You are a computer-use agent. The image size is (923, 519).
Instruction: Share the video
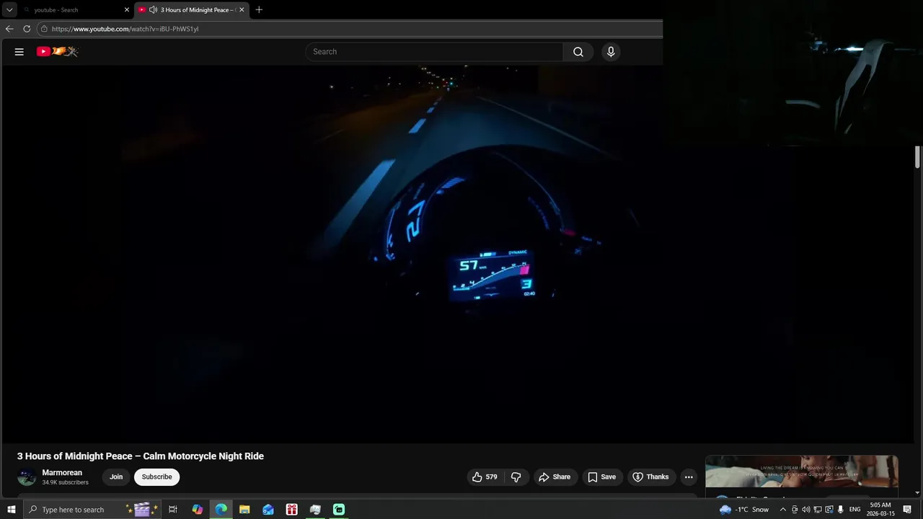[x=555, y=477]
